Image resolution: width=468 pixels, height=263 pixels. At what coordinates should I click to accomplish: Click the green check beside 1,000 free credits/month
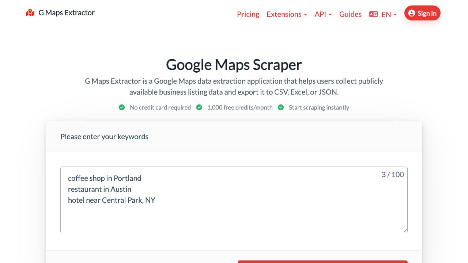[x=199, y=107]
